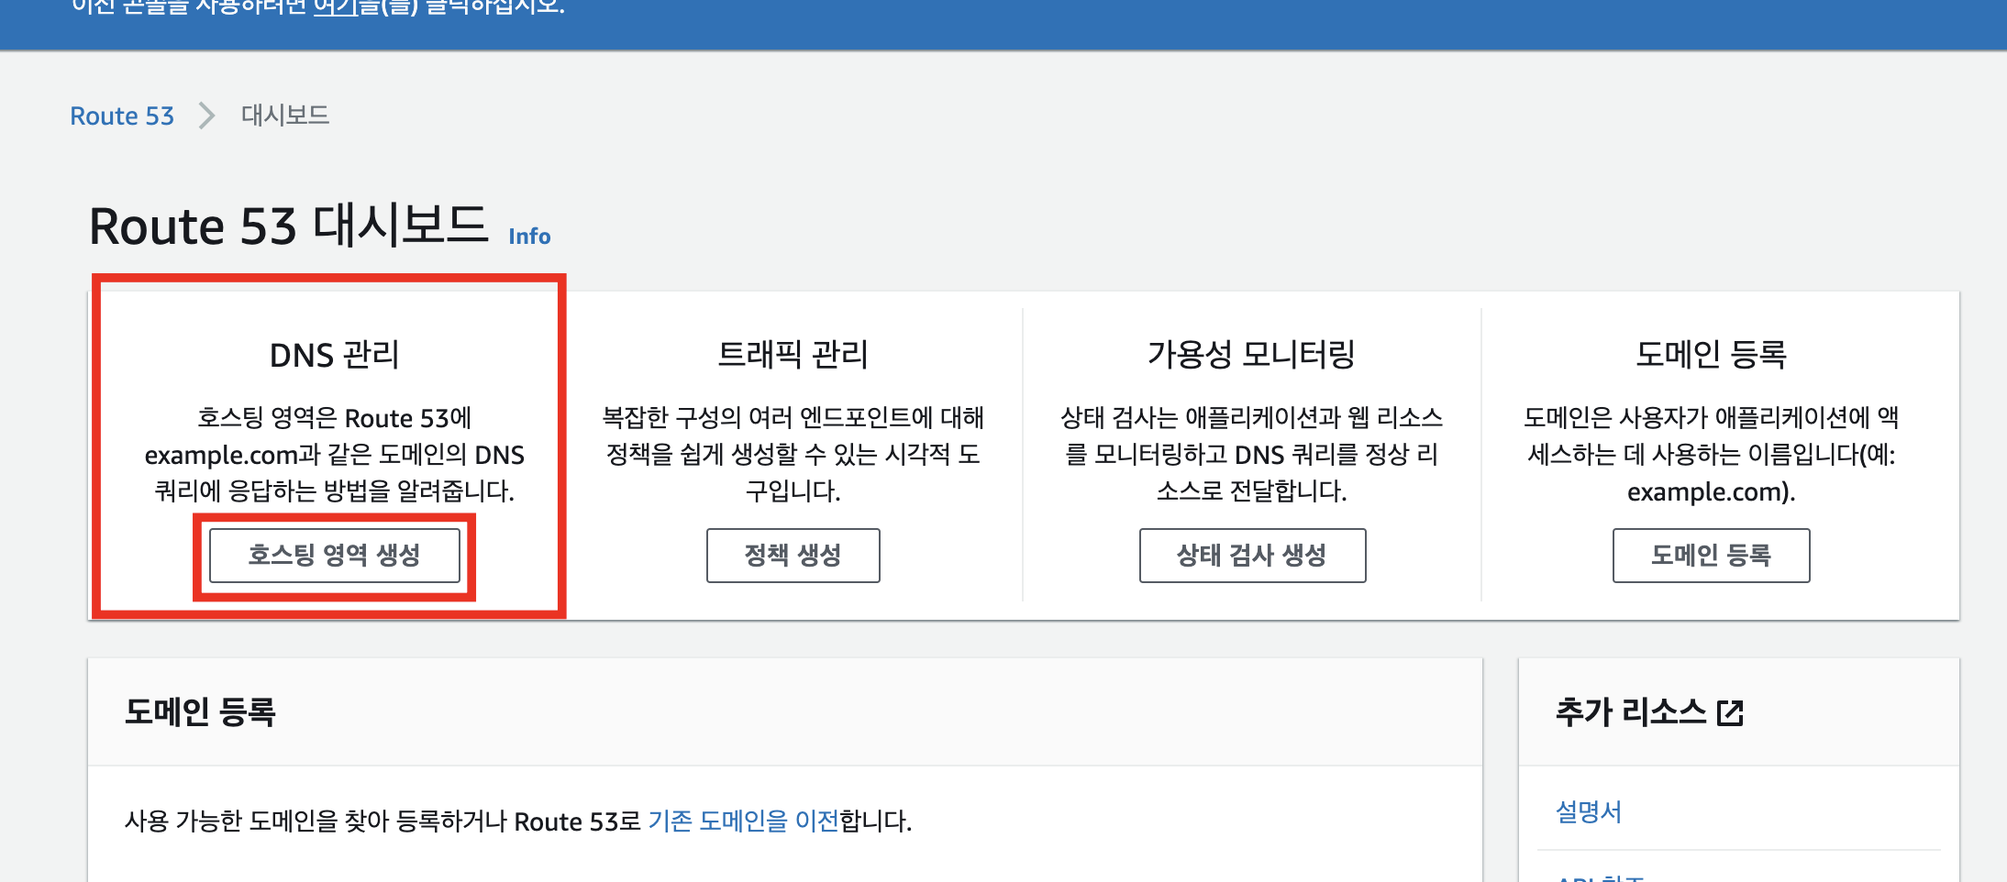Select the Route 53 대시보드 page title
Image resolution: width=2007 pixels, height=882 pixels.
coord(289,226)
